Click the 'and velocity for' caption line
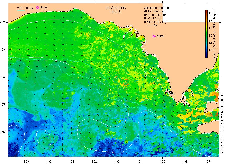 [155, 15]
